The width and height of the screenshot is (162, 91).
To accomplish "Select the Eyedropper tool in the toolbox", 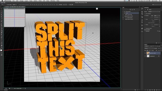I will (x=2, y=19).
